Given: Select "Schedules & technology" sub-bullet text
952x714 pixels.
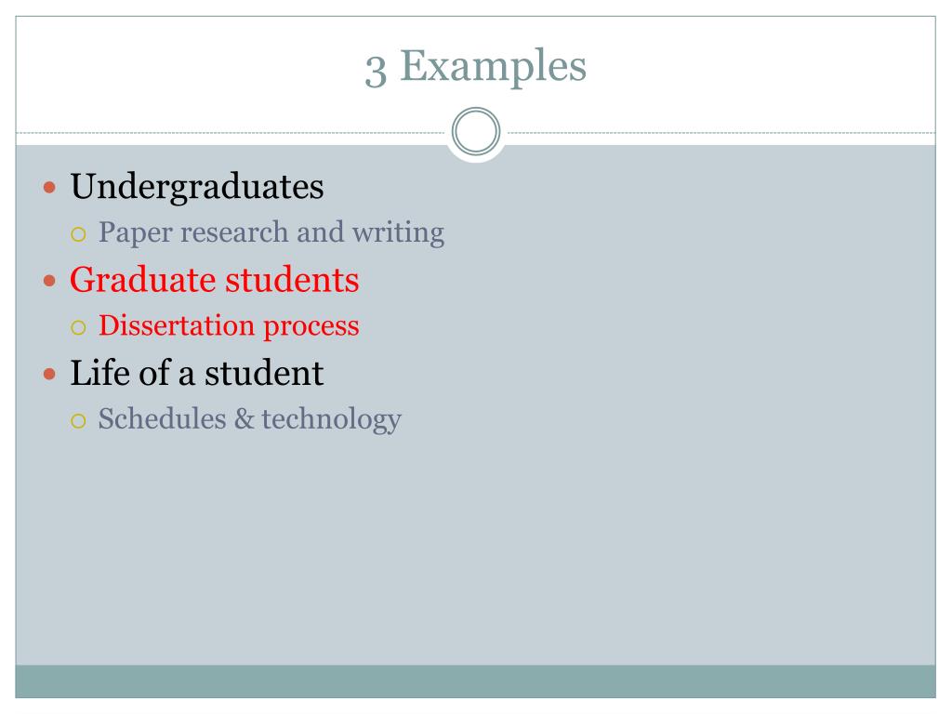Looking at the screenshot, I should (x=249, y=420).
